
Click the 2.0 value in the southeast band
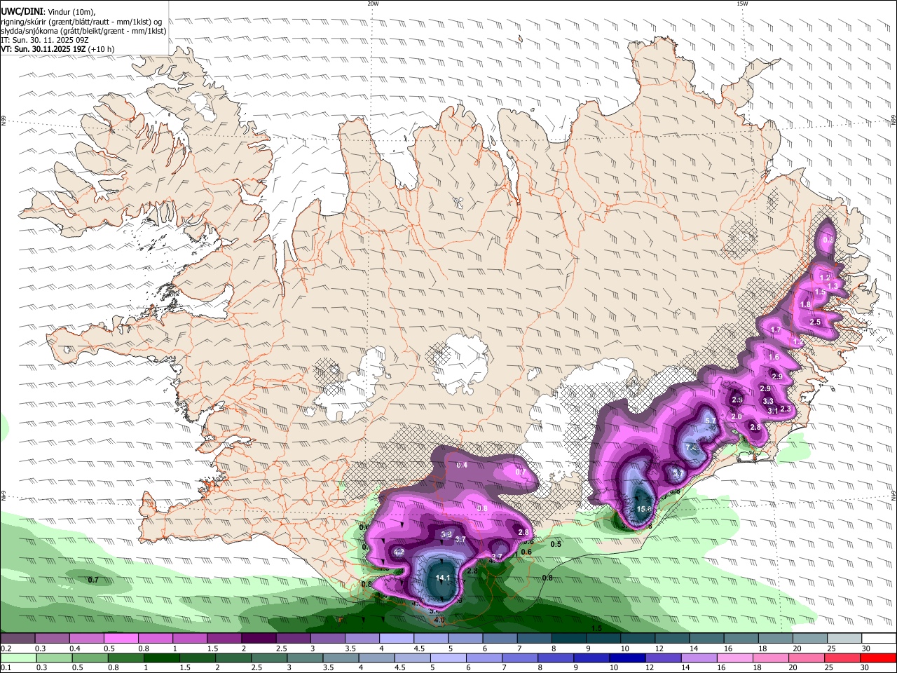coord(737,417)
